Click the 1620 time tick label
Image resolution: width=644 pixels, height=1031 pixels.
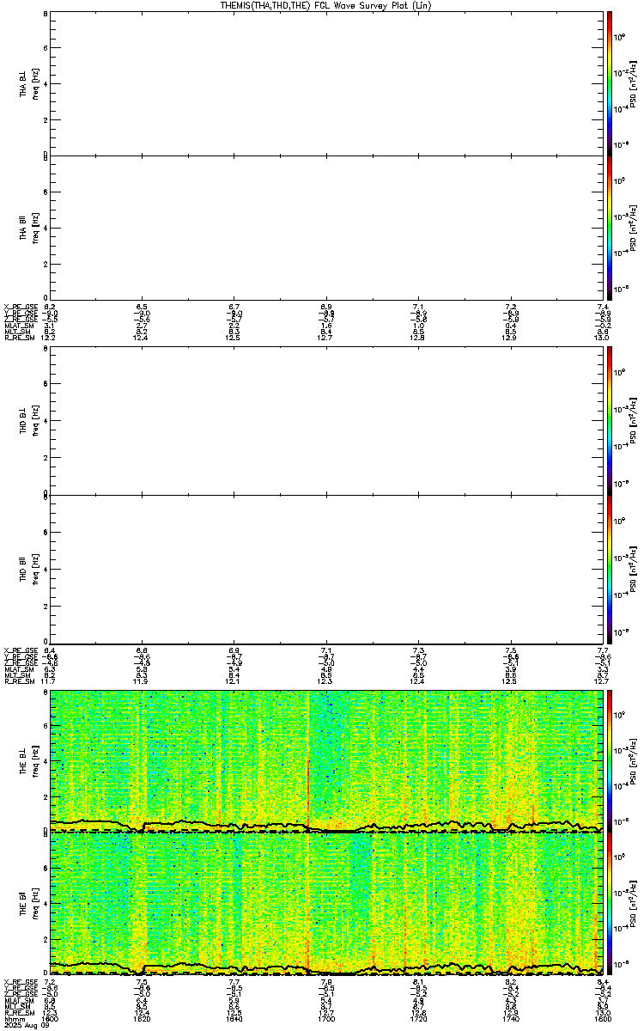click(143, 1020)
